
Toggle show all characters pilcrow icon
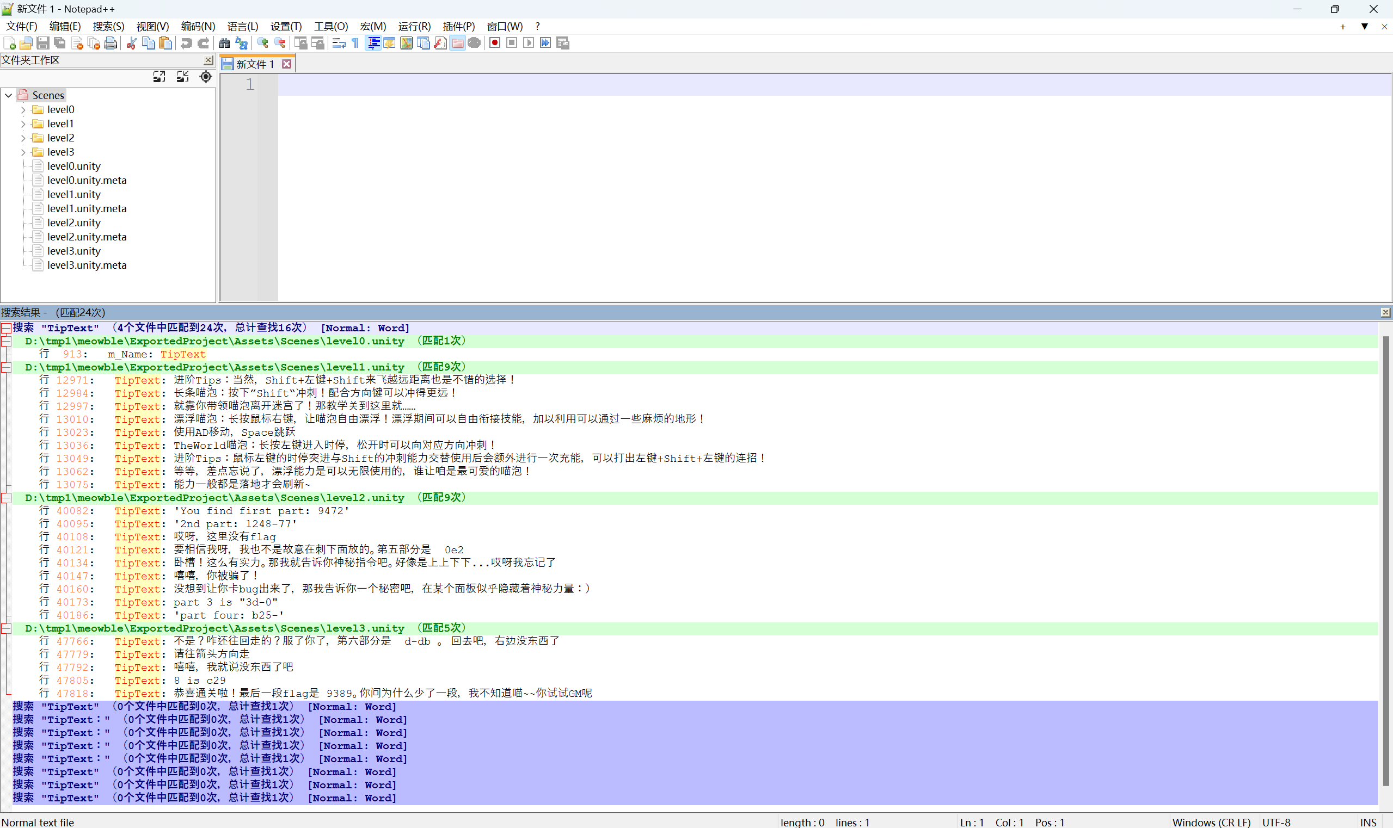coord(355,43)
